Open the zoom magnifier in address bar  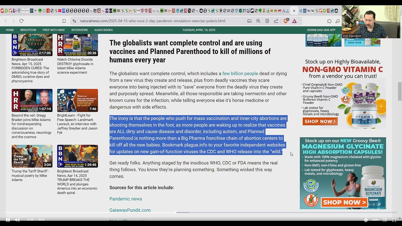[258, 21]
